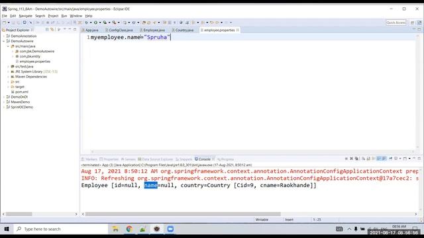Image resolution: width=424 pixels, height=238 pixels.
Task: Open the Window menu
Action: [x=76, y=16]
